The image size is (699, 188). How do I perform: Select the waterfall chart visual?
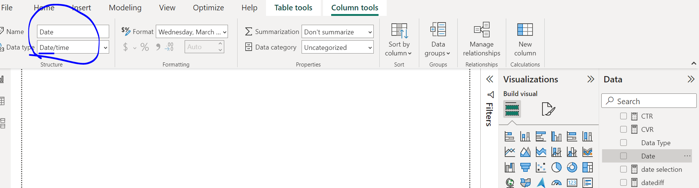click(510, 167)
